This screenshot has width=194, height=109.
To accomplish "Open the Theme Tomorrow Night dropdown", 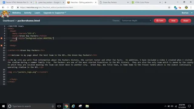I will pyautogui.click(x=136, y=21).
